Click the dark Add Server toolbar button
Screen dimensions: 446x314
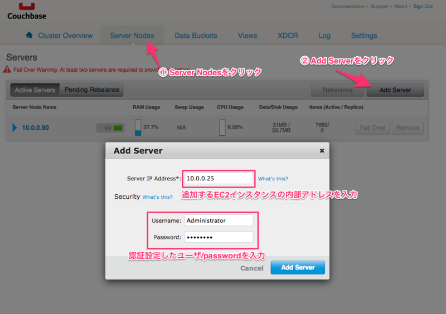point(395,90)
